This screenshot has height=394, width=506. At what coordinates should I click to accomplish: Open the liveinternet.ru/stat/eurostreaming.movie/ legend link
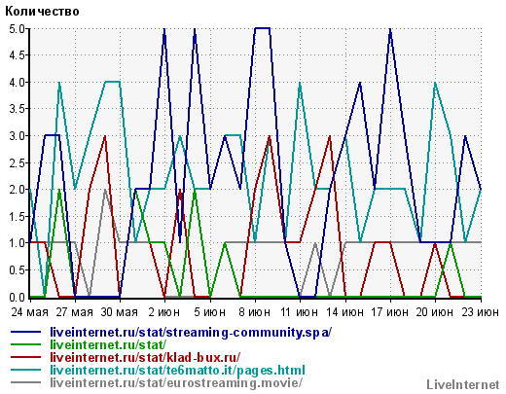pos(176,382)
